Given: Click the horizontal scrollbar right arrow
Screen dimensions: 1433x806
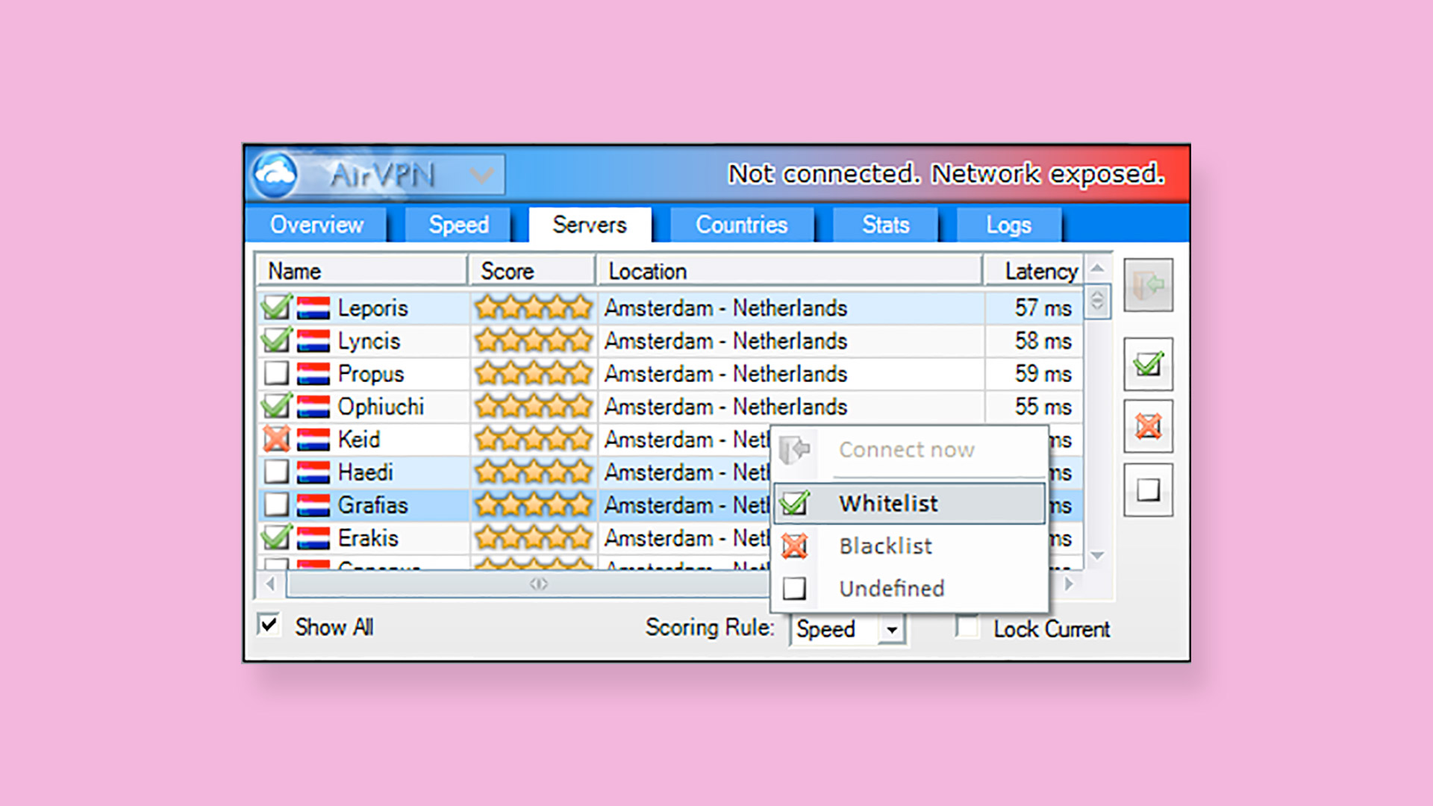Looking at the screenshot, I should (x=1070, y=584).
